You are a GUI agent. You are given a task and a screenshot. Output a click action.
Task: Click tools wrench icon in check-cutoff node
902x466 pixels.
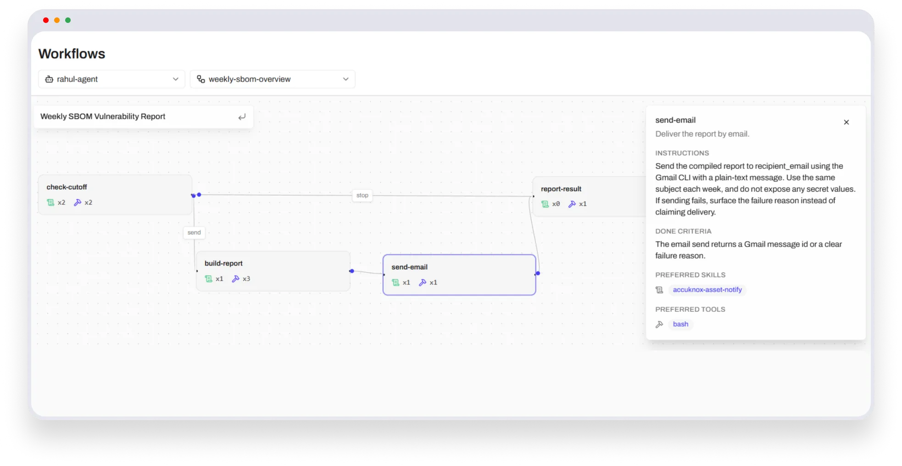pos(78,202)
